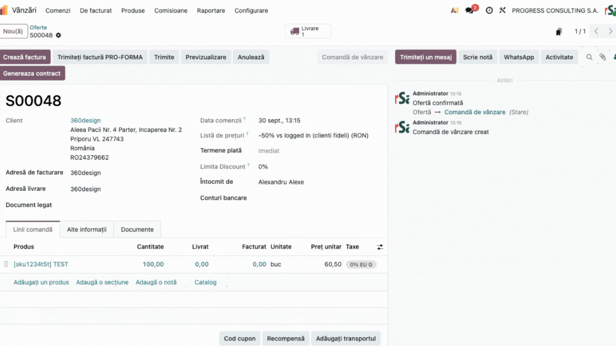Click Activitate button
Viewport: 616px width, 346px height.
pyautogui.click(x=559, y=57)
